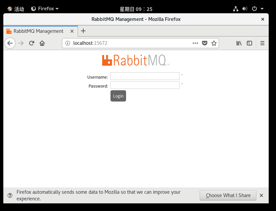Screen dimensions: 276x211
Task: Click the network status icon
Action: click(236, 9)
